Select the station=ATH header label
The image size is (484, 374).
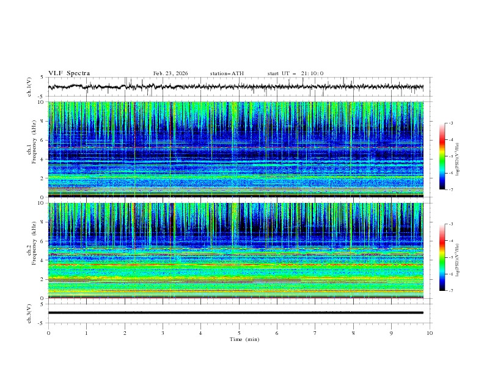click(227, 73)
